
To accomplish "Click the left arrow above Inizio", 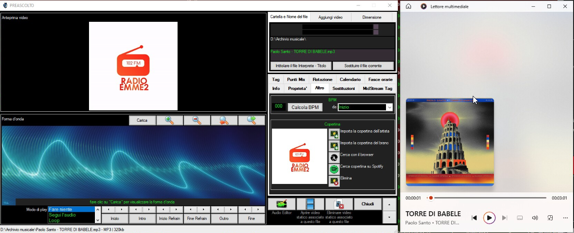I will pos(108,210).
